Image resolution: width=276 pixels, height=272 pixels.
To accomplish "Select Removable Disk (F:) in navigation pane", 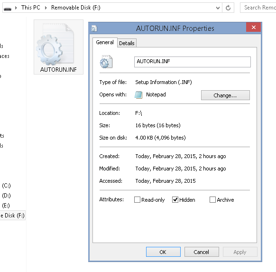I will 12,216.
